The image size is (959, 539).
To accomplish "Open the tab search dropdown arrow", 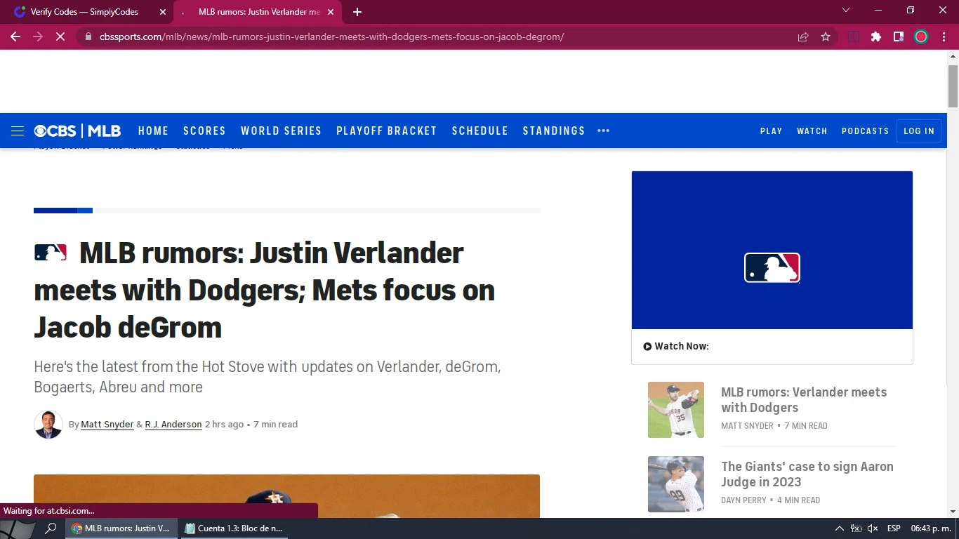I will coord(846,10).
